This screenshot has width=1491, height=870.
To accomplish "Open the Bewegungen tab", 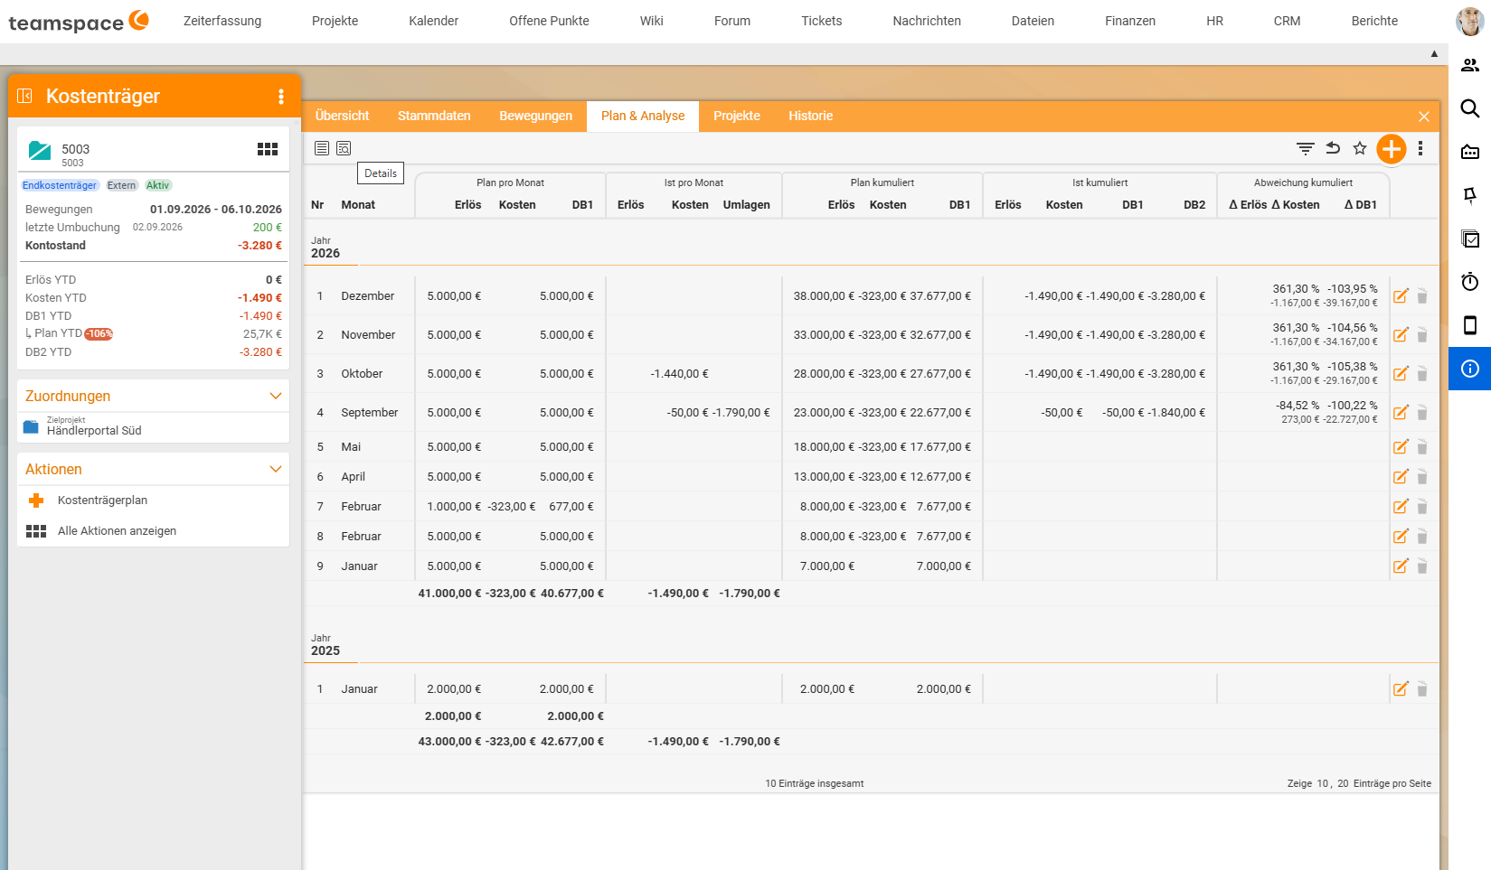I will (536, 116).
